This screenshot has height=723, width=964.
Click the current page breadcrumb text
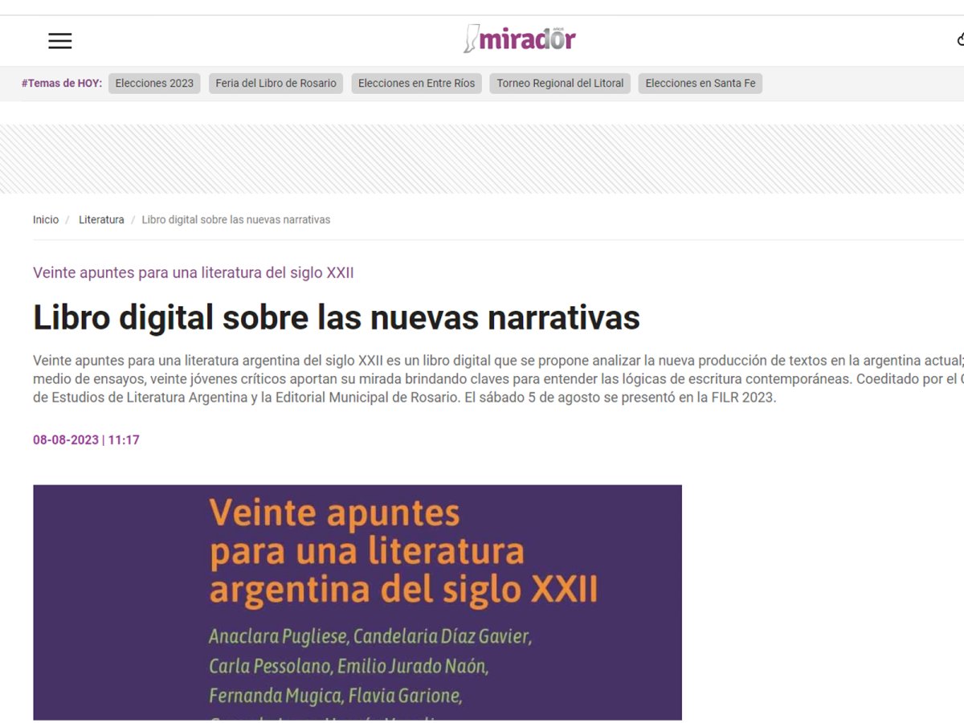click(x=235, y=220)
